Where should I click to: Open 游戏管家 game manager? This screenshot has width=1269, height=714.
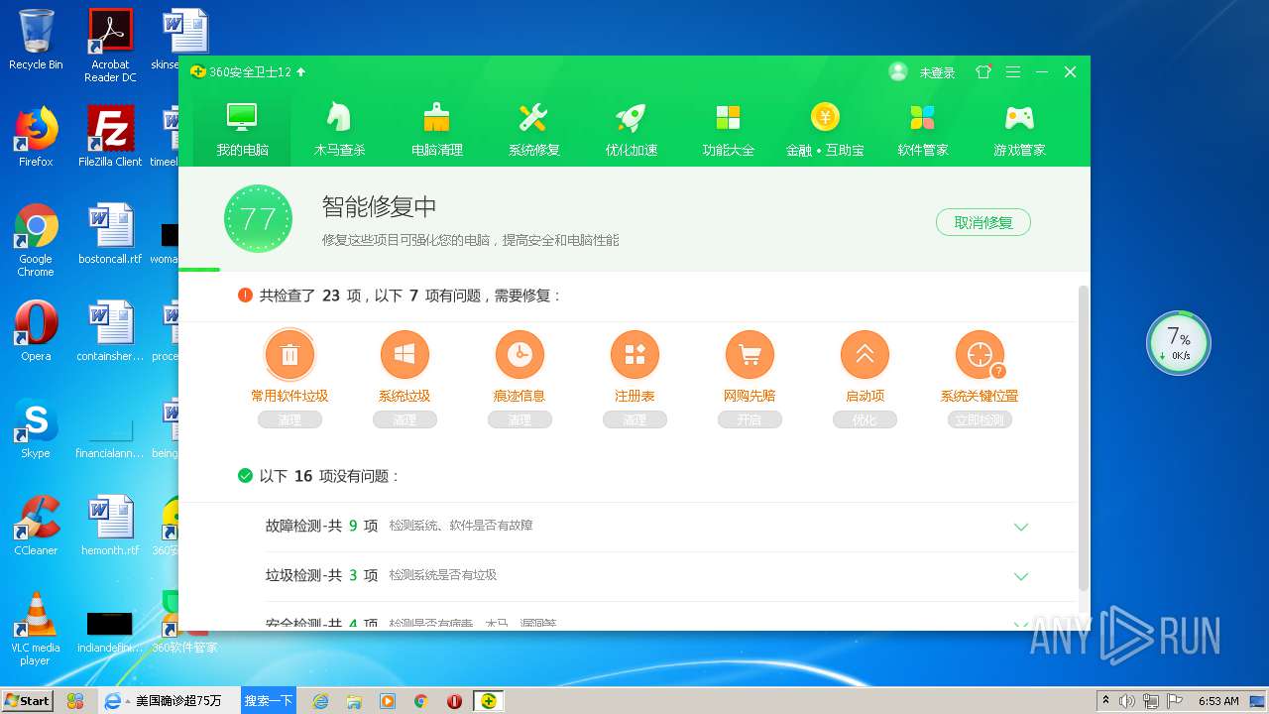[x=1020, y=130]
